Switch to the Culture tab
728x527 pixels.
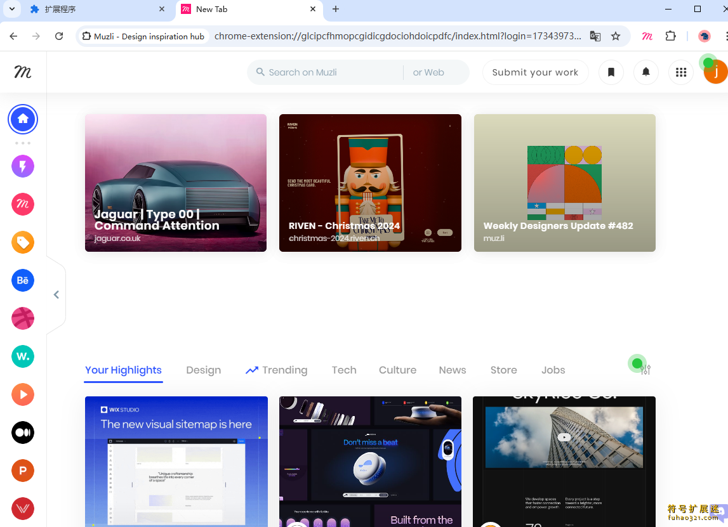pos(397,370)
